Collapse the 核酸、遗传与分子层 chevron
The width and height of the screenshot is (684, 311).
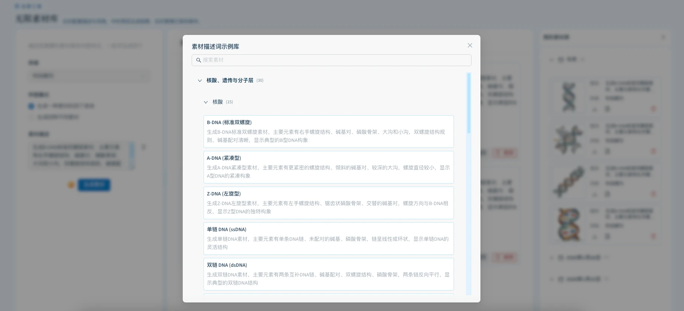pos(200,81)
